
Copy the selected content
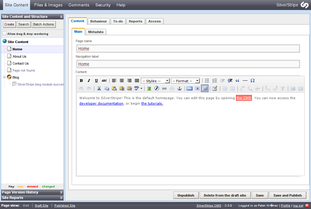(x=107, y=88)
